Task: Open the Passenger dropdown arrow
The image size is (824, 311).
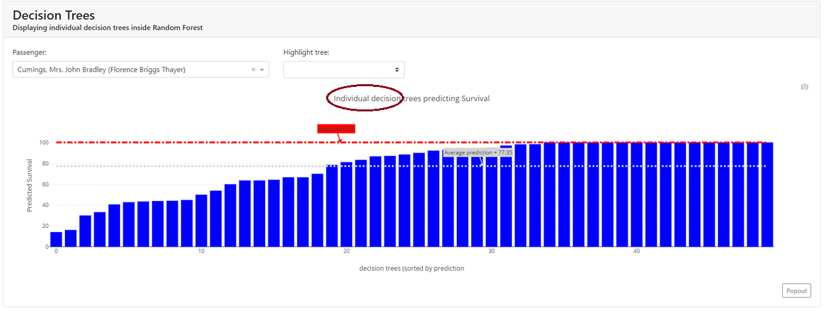Action: coord(263,70)
